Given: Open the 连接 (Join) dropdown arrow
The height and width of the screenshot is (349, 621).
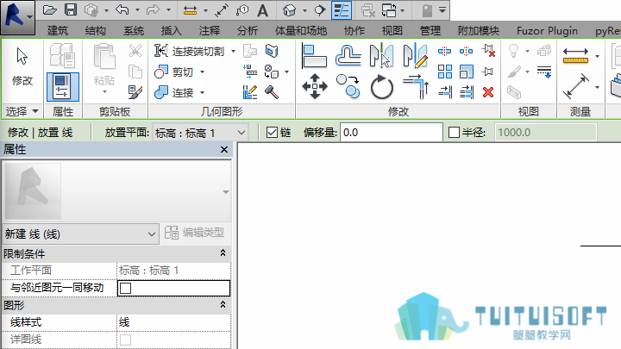Looking at the screenshot, I should click(x=203, y=92).
